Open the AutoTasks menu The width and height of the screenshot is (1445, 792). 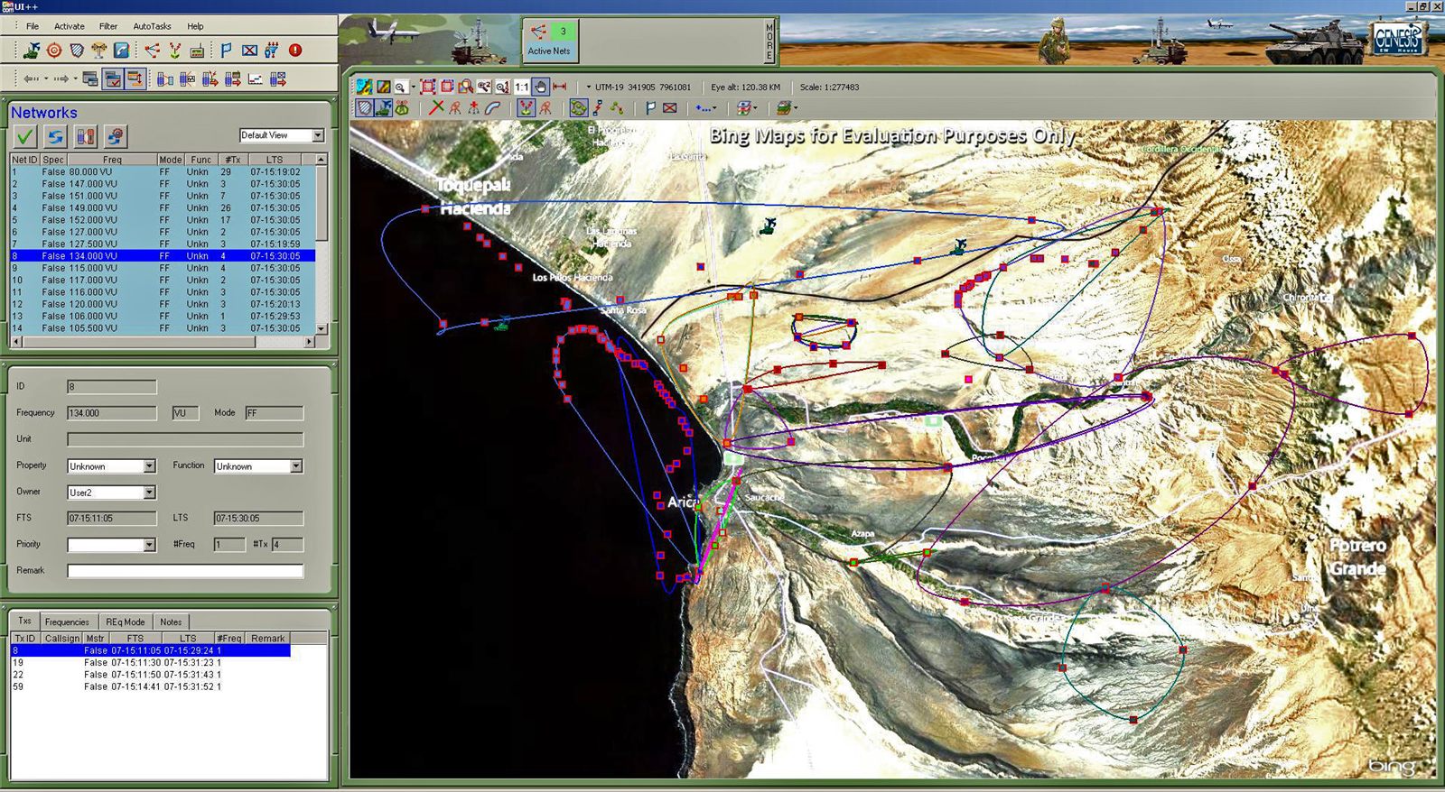pyautogui.click(x=152, y=26)
